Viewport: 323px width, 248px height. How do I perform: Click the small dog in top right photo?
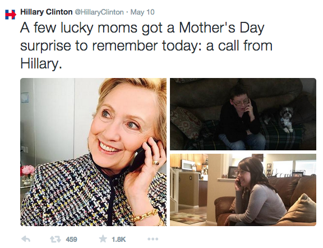[286, 120]
